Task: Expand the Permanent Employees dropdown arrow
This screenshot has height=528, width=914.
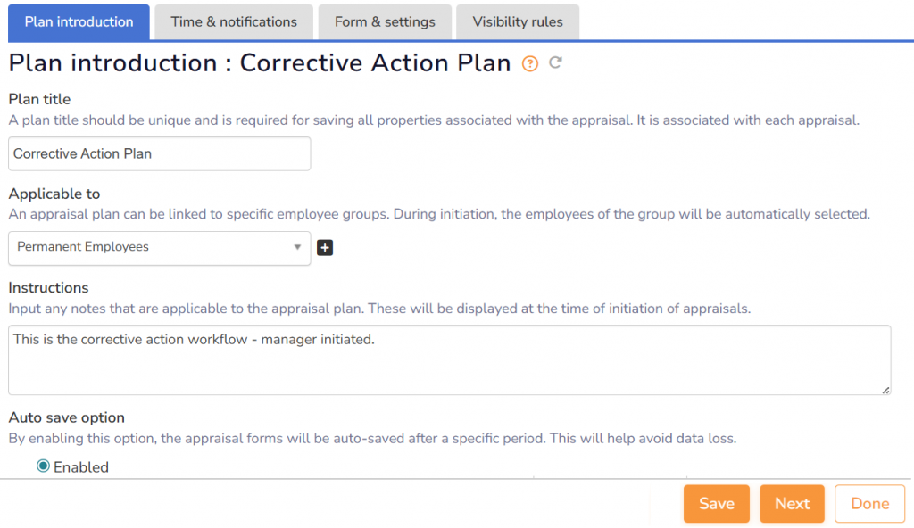Action: (297, 247)
